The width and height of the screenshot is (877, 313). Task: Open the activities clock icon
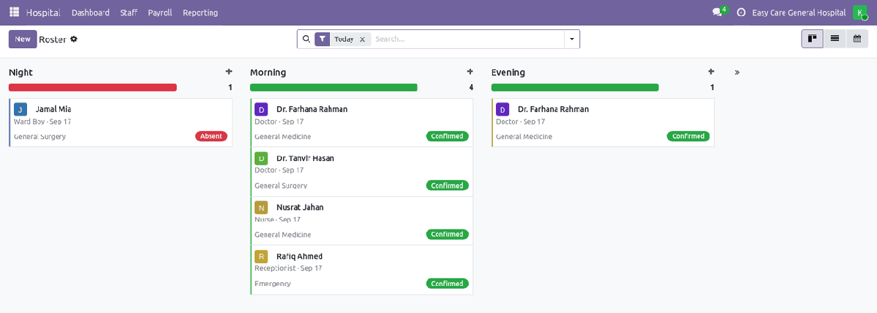pos(742,12)
